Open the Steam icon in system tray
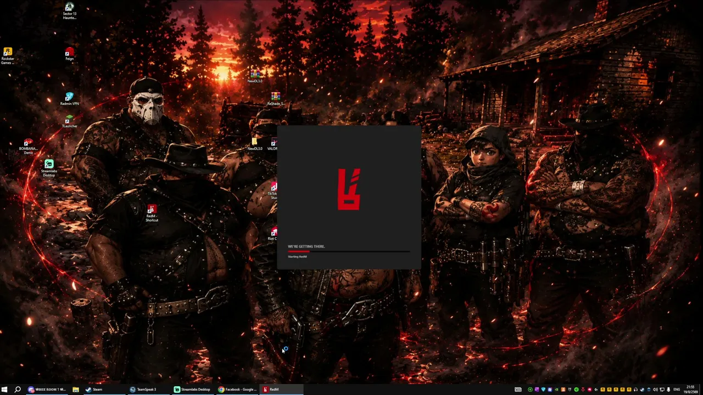703x395 pixels. [642, 390]
